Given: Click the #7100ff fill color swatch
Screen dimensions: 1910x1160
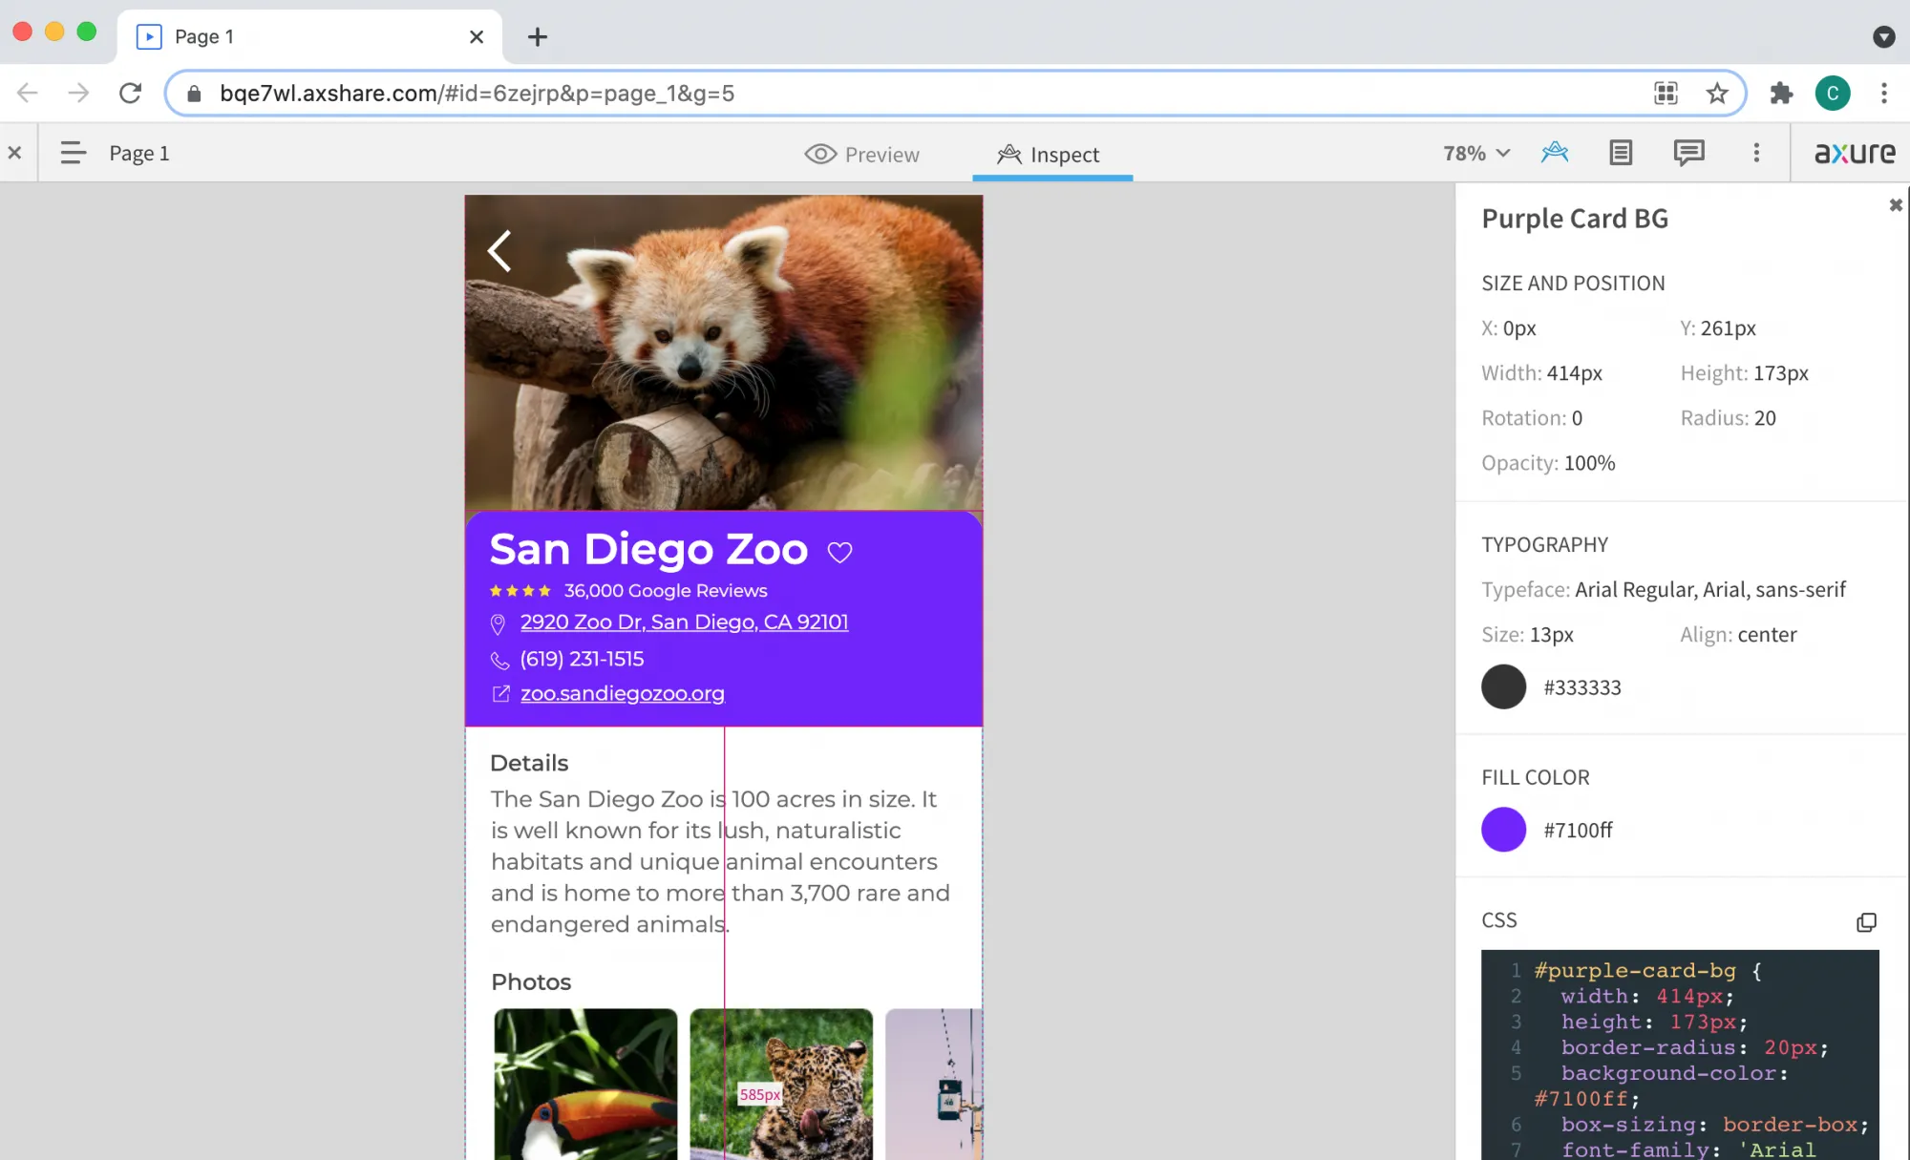Looking at the screenshot, I should (1503, 830).
